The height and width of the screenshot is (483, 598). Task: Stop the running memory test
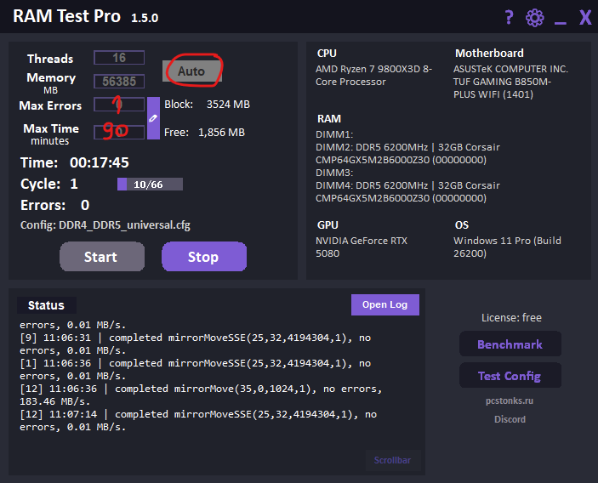point(204,257)
